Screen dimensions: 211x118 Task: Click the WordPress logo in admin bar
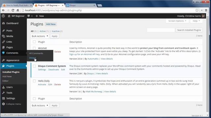click(3, 16)
